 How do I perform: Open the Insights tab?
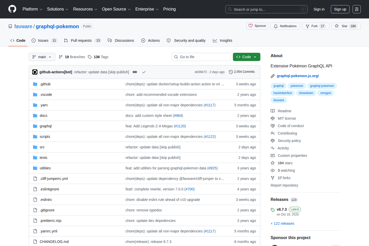[x=226, y=40]
